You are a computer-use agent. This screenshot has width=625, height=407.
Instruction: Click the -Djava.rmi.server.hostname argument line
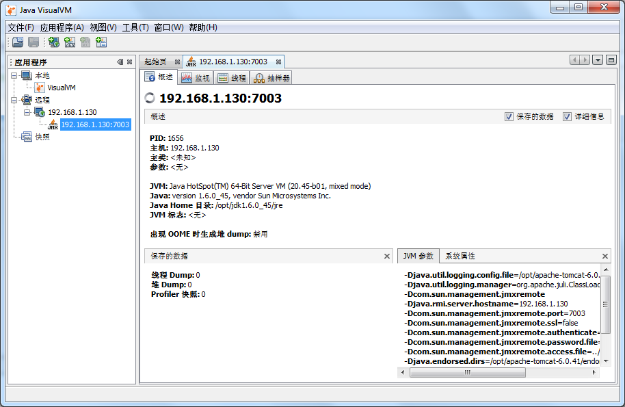(x=486, y=304)
